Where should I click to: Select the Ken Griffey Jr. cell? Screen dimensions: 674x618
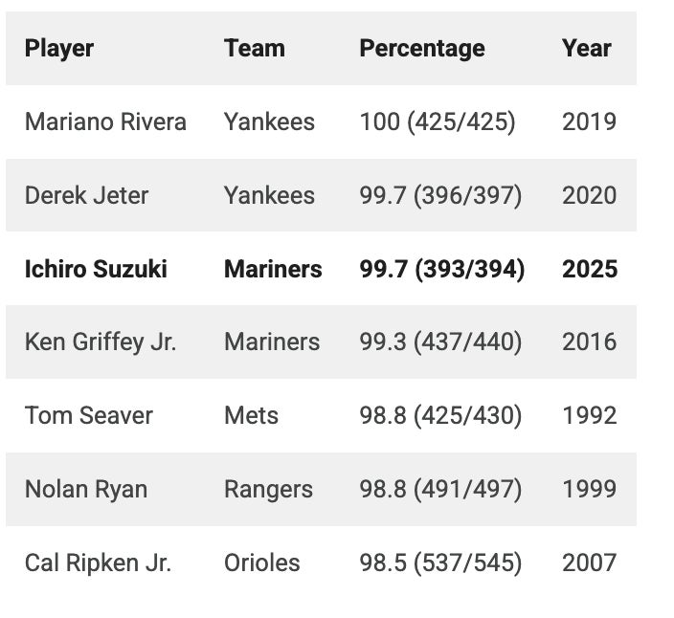(x=101, y=342)
